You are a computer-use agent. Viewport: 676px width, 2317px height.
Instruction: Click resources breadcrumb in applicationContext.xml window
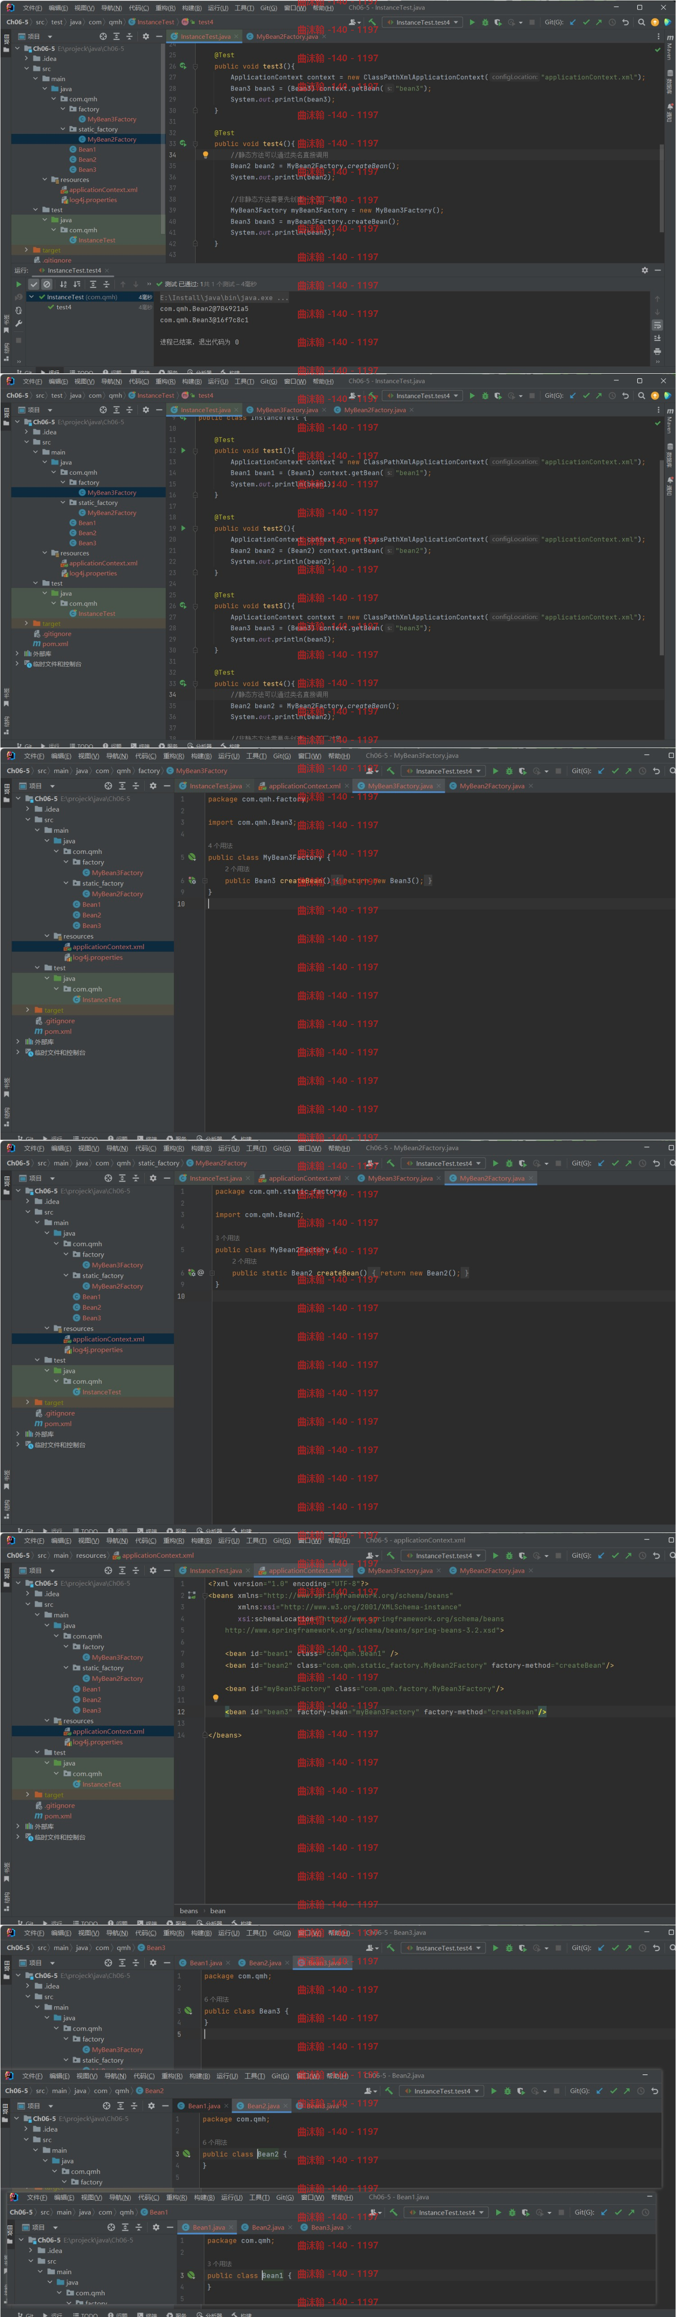pyautogui.click(x=91, y=1555)
